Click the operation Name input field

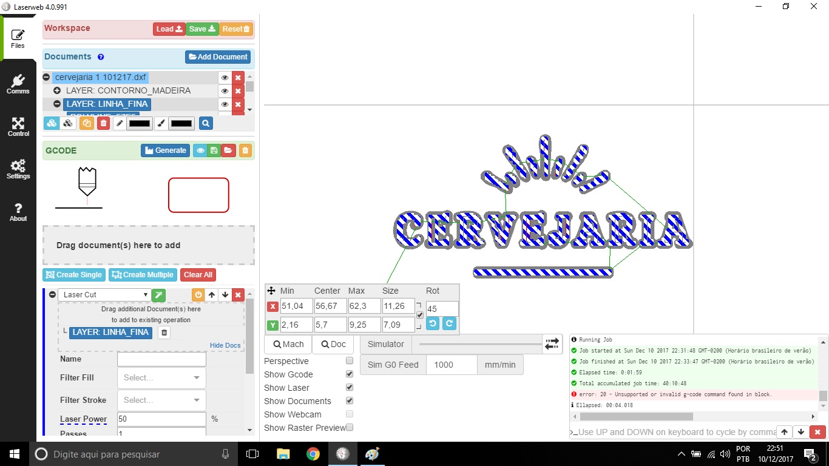pos(161,359)
